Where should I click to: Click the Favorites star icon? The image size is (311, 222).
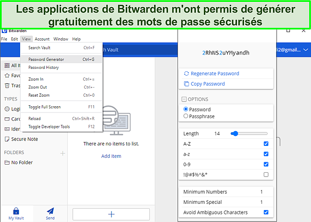click(7, 76)
